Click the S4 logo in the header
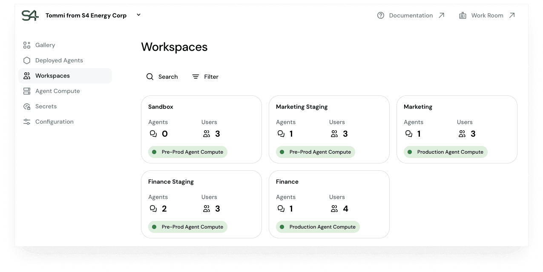Screen dimensions: 543x272 point(30,15)
